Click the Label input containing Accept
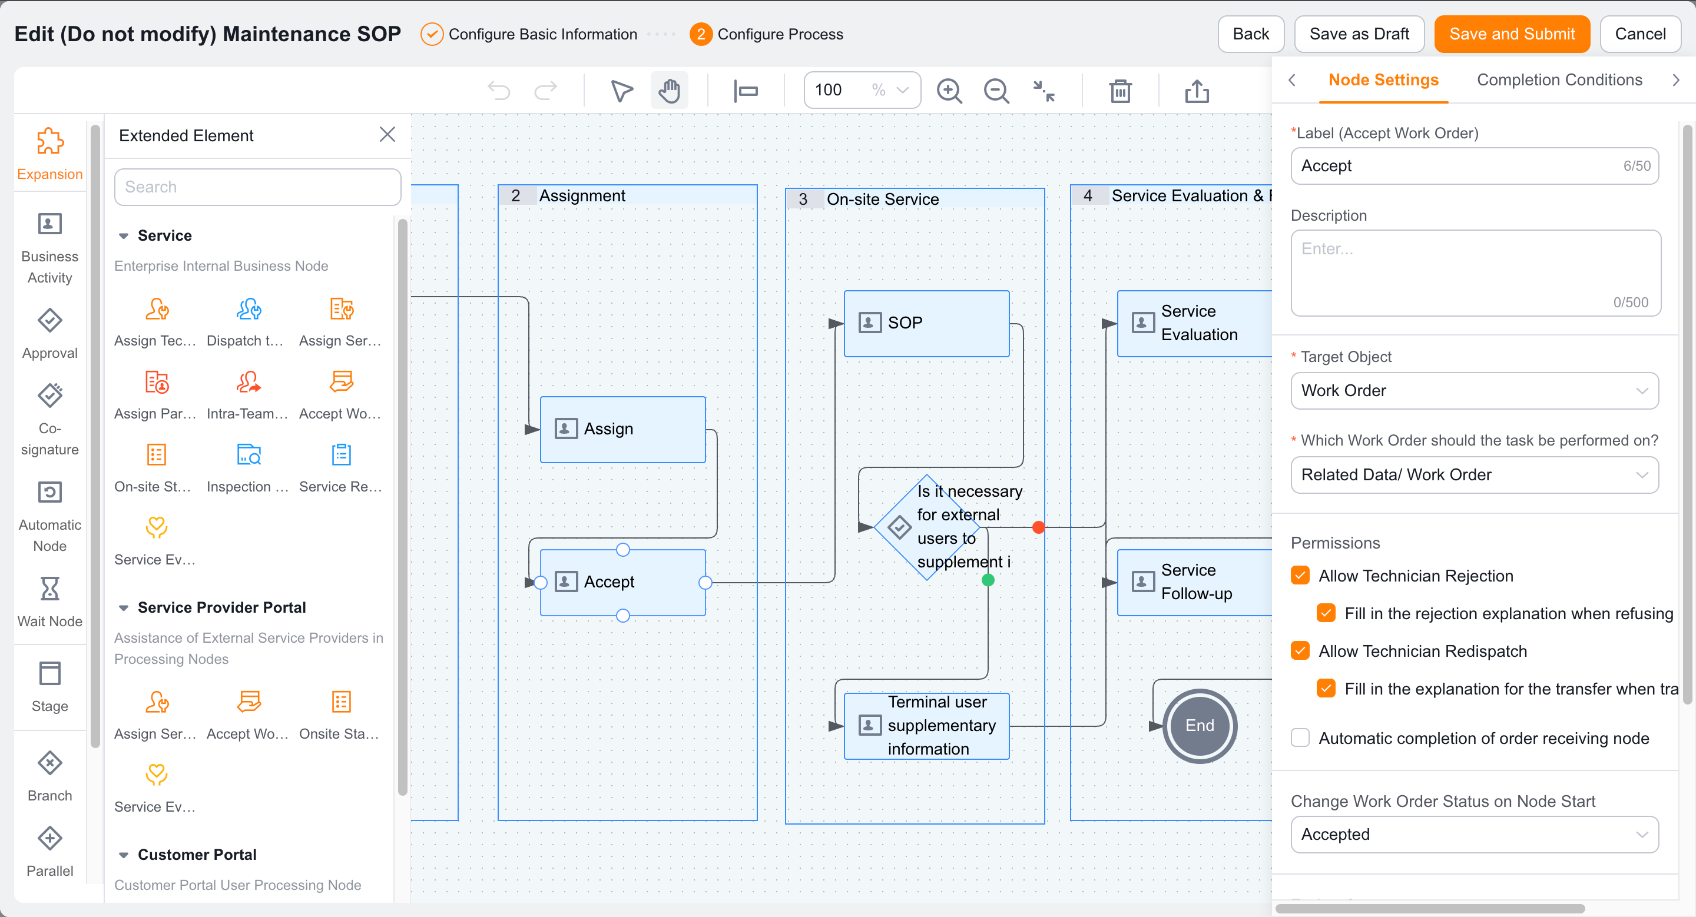 (x=1475, y=166)
